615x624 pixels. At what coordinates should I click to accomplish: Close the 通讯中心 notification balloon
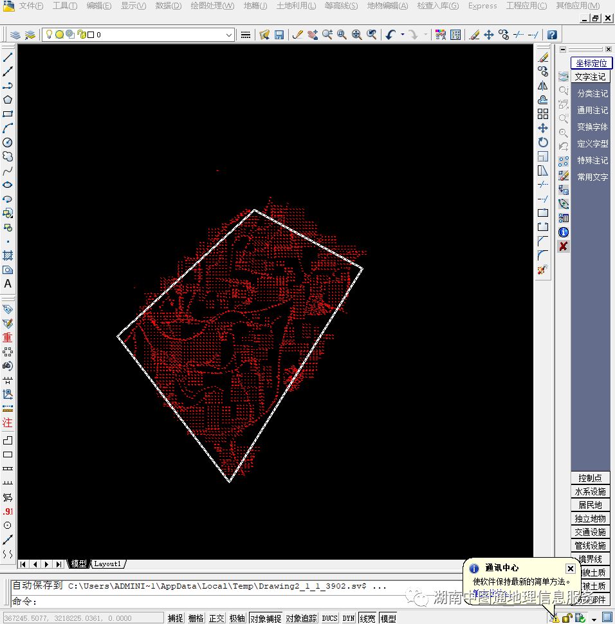(x=571, y=569)
